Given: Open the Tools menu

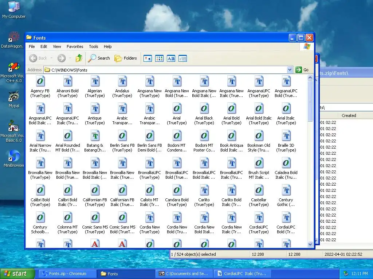Looking at the screenshot, I should [94, 46].
